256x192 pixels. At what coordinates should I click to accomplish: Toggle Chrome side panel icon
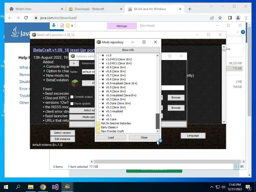click(x=230, y=18)
